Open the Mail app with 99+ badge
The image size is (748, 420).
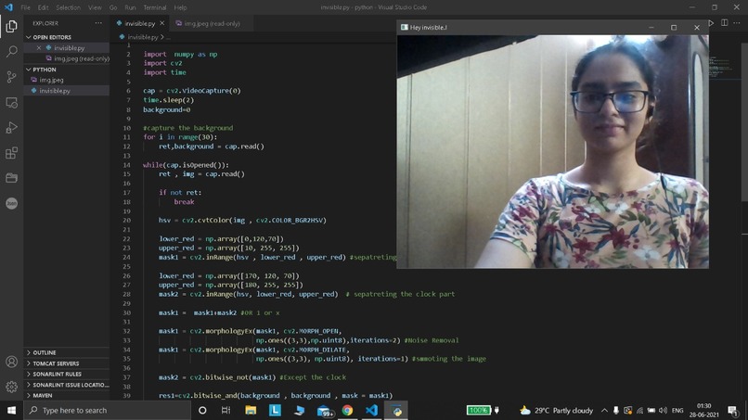[x=325, y=411]
